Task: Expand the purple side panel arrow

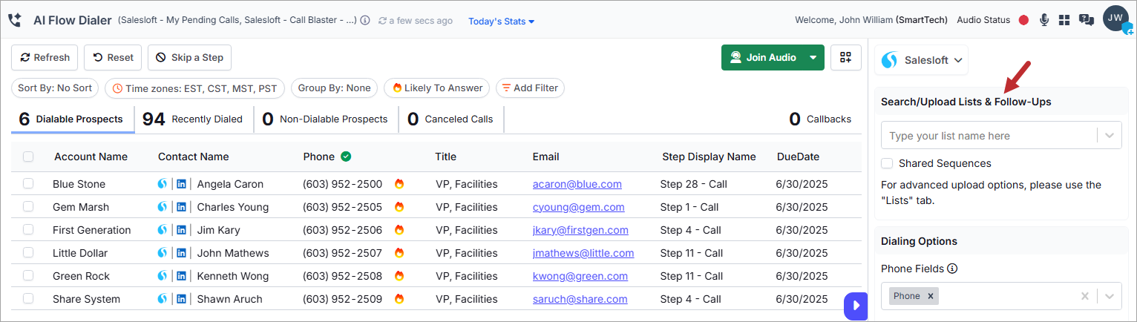Action: tap(856, 305)
